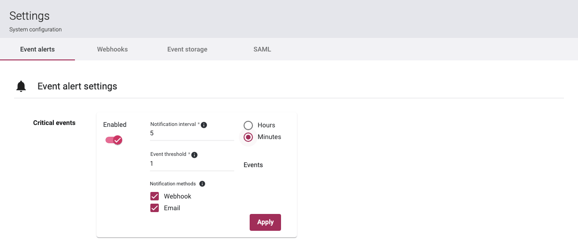
Task: Click the Settings page title
Action: point(30,16)
